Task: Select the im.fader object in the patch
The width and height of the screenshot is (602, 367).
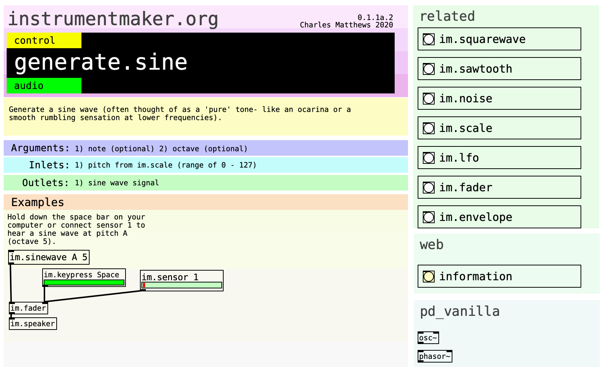Action: 29,308
